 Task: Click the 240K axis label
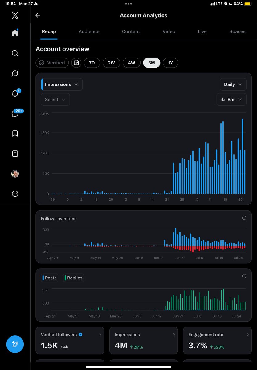pyautogui.click(x=44, y=114)
